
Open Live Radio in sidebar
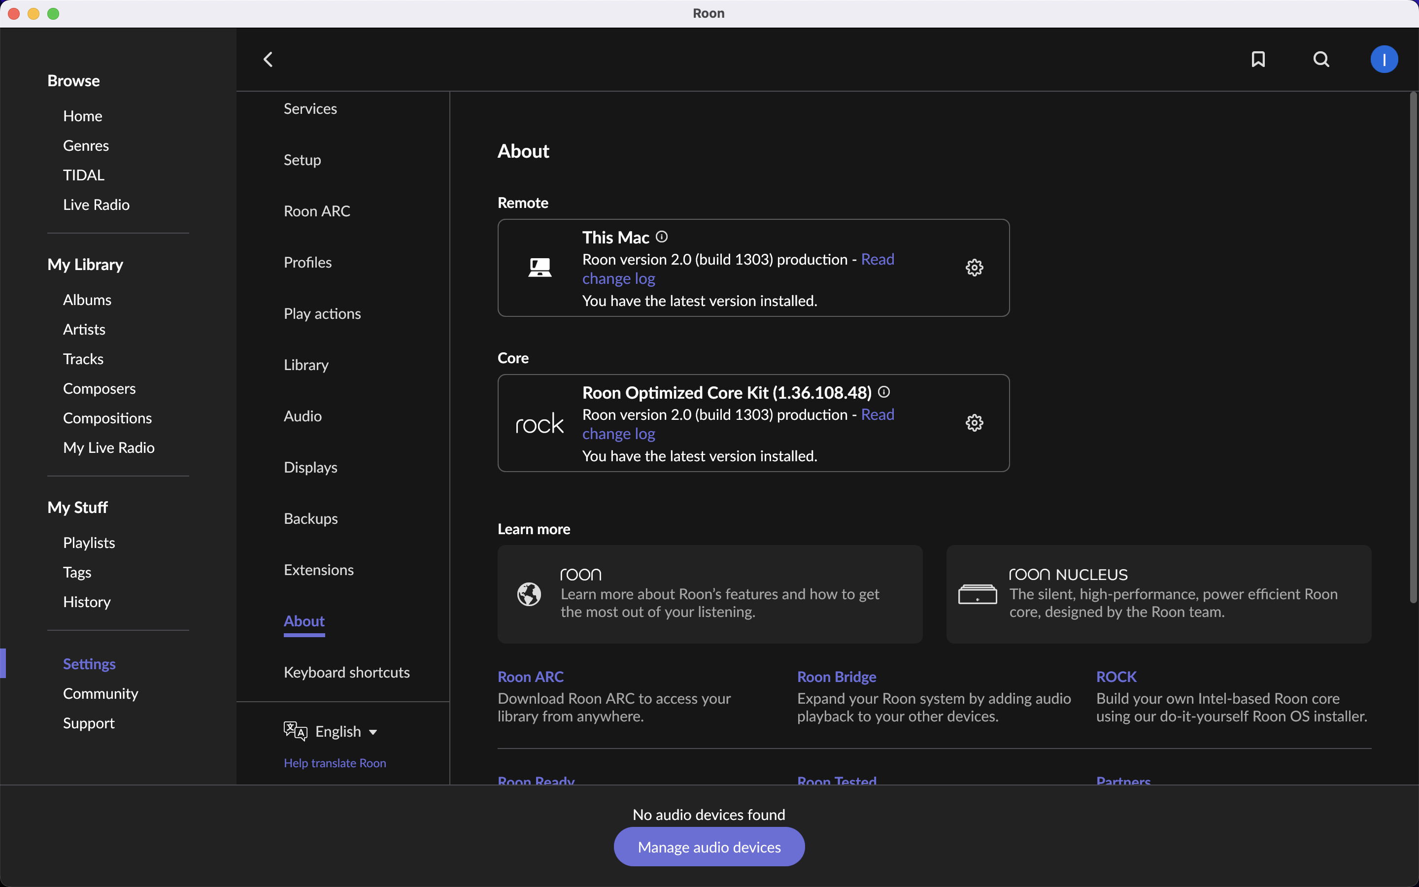96,205
